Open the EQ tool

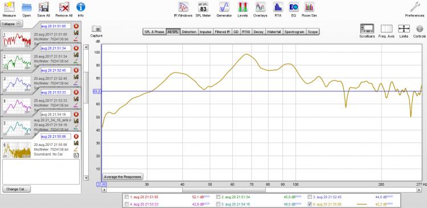tap(293, 7)
